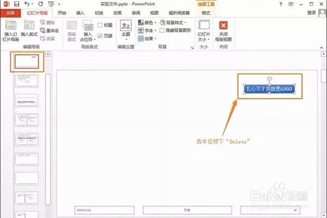Expand the Effects (效果) dropdown arrow
Viewport: 327px width, 218px height.
[155, 39]
